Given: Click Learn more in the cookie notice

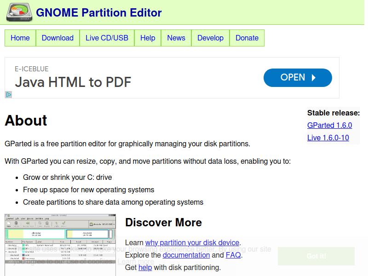Looking at the screenshot, I should click(136, 261).
